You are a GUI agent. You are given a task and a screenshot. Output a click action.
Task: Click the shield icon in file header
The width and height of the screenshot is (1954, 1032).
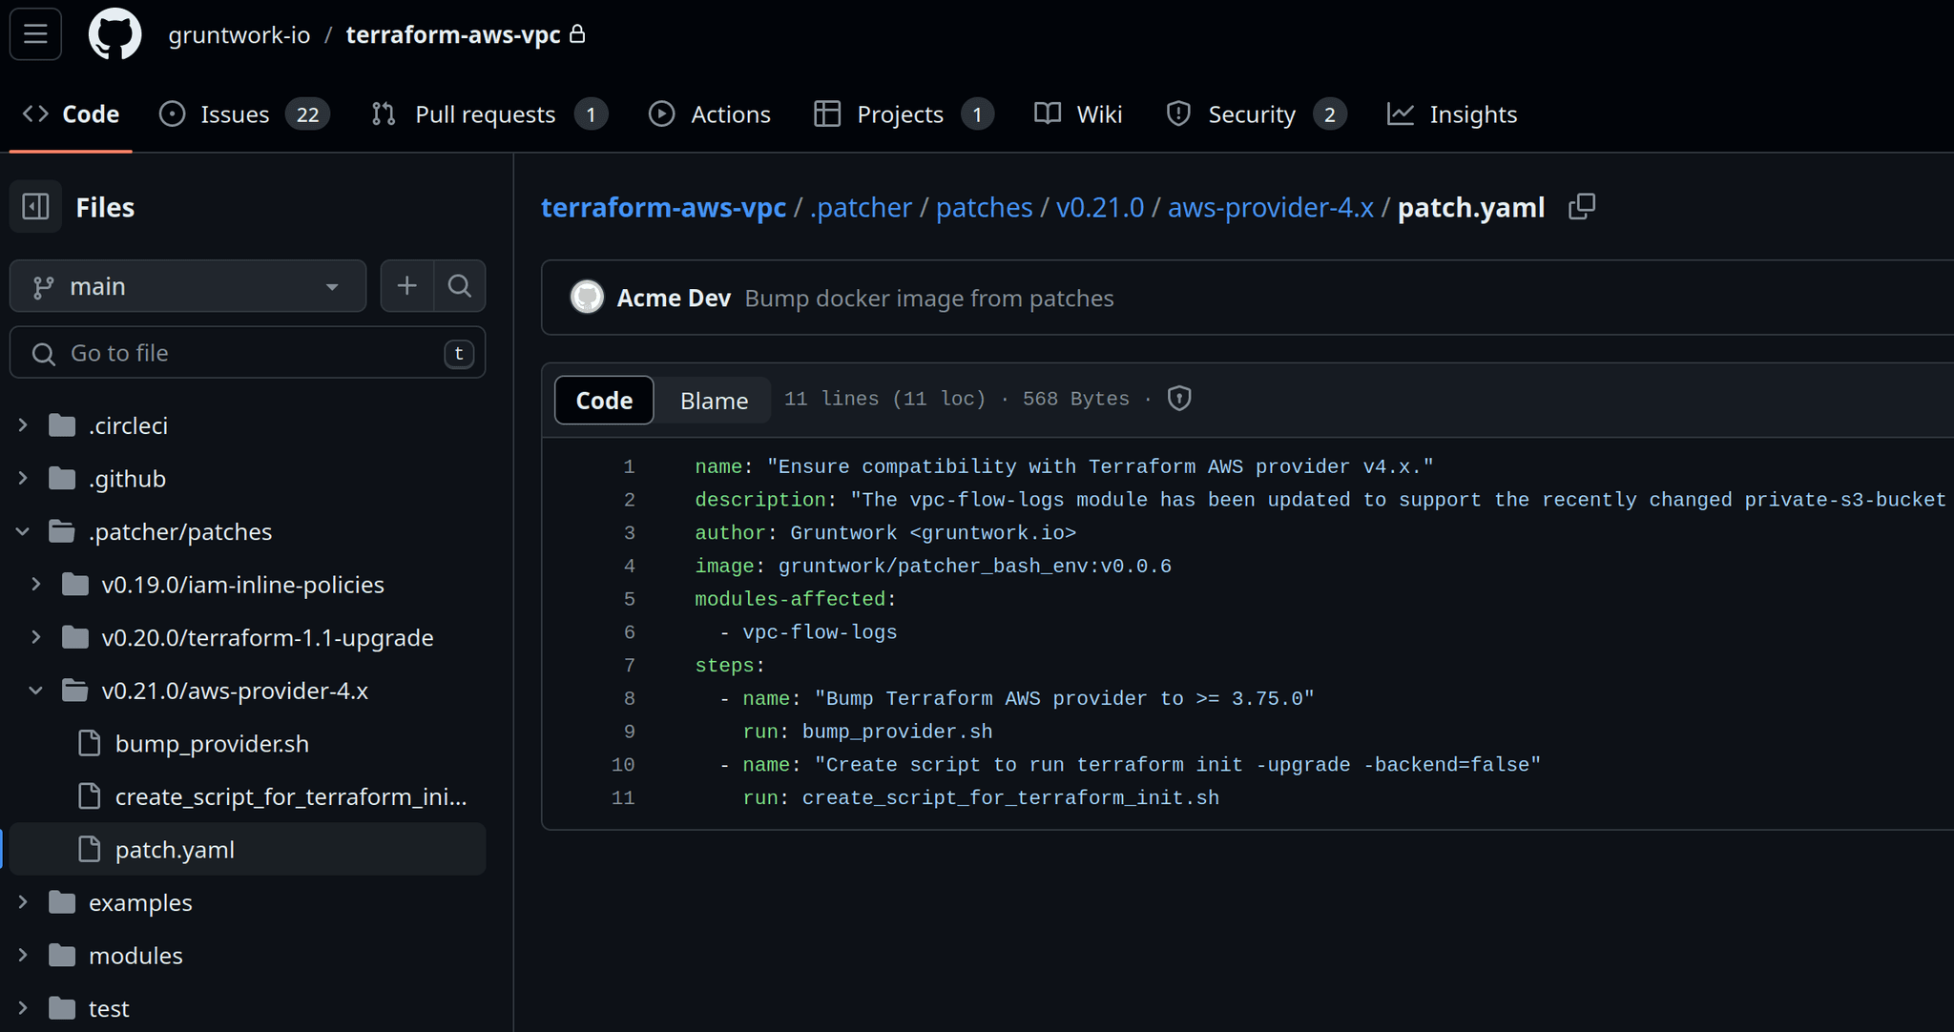click(1179, 399)
